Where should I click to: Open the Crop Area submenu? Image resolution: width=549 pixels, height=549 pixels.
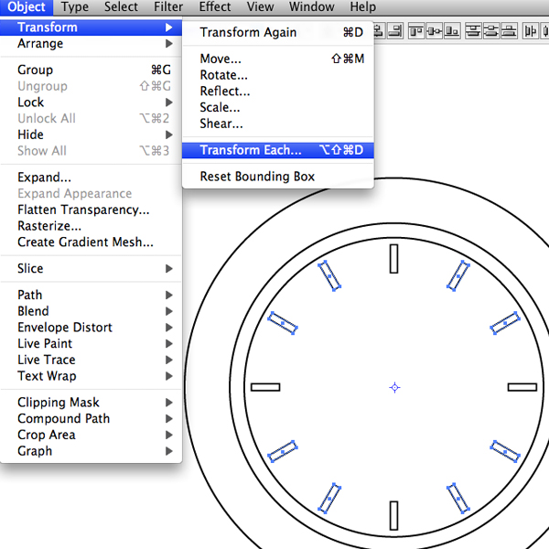click(91, 435)
